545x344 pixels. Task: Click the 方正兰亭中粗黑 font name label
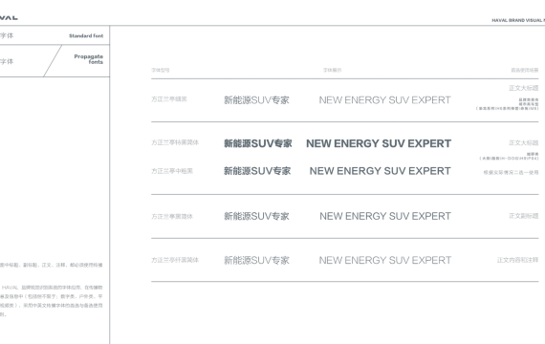[x=172, y=171]
